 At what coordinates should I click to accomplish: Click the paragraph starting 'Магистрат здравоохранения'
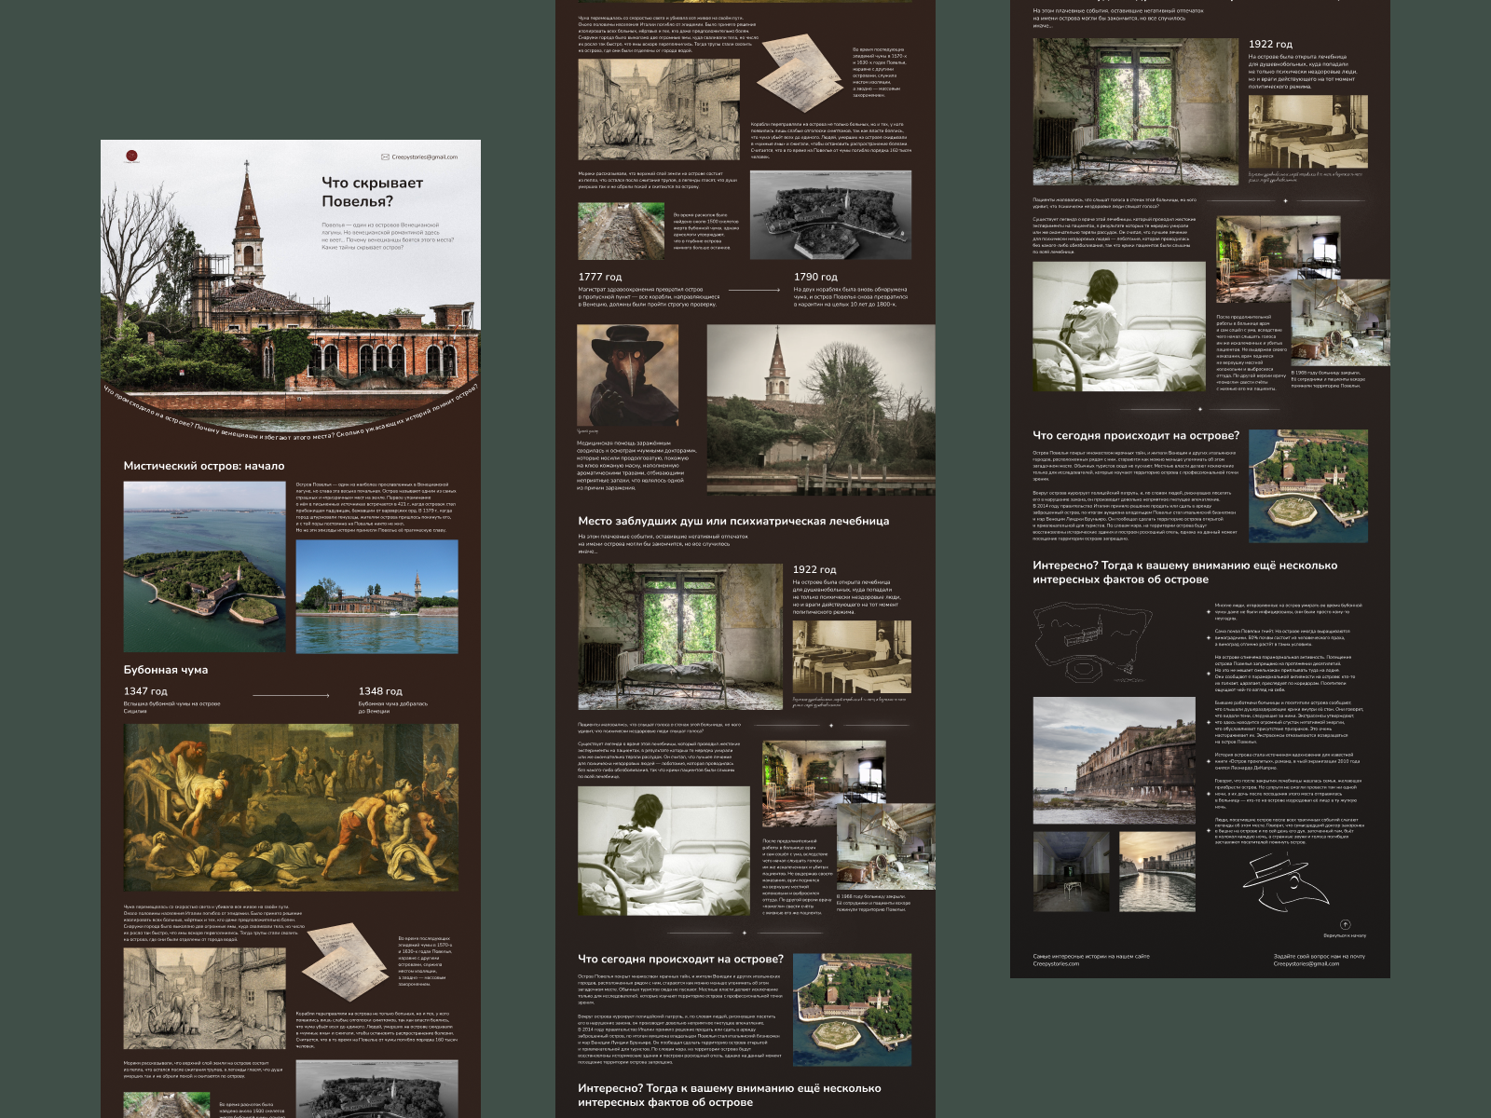[649, 296]
